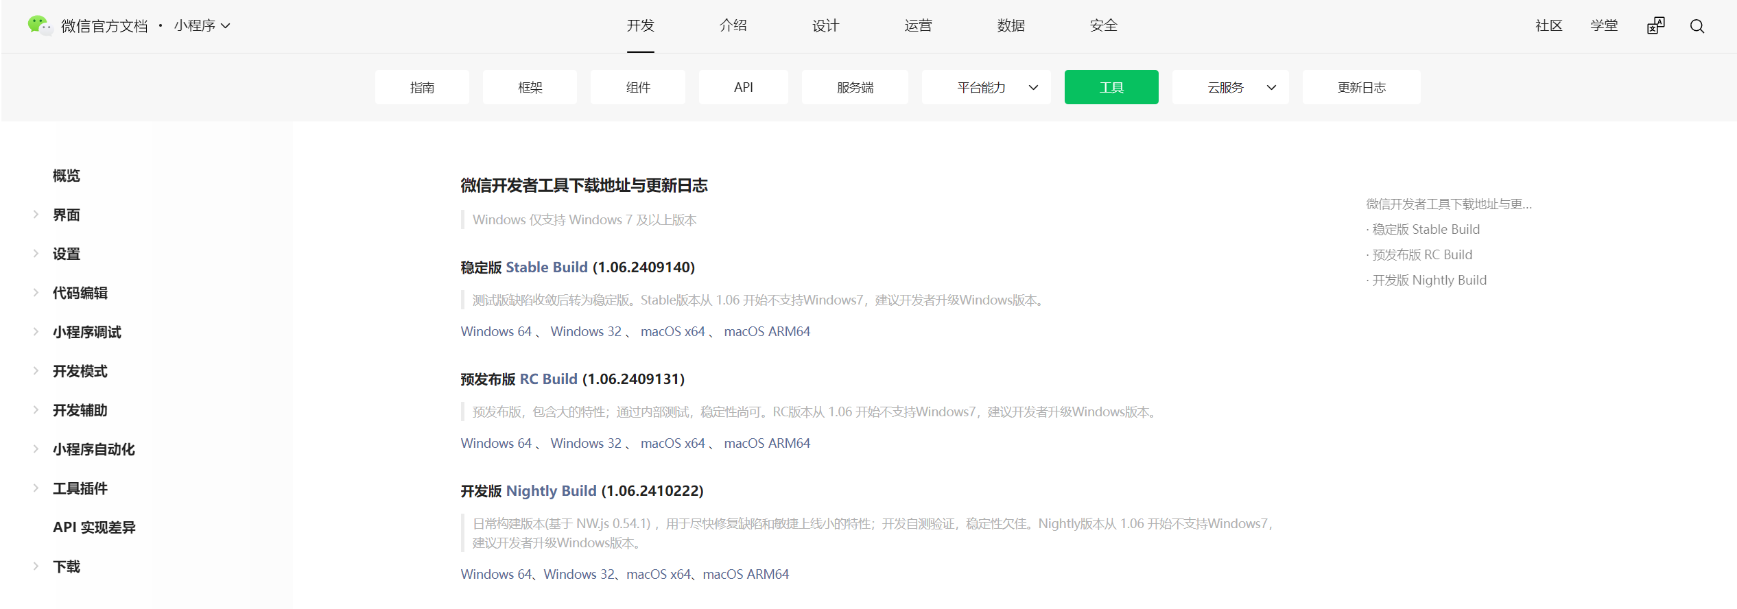Click the note 'Windows 仅支持 Windows 7 及以上版本'
Image resolution: width=1737 pixels, height=609 pixels.
point(584,219)
